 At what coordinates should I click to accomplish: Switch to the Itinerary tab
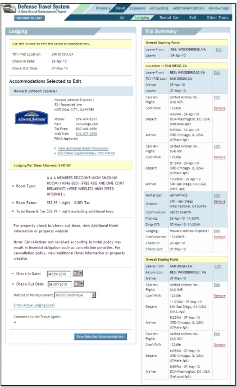[x=103, y=8]
